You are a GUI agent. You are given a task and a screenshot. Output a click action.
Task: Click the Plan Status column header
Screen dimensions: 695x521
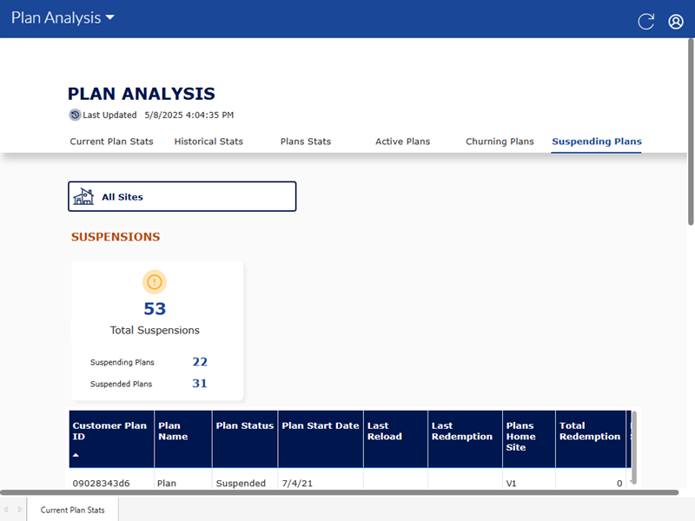pos(245,439)
